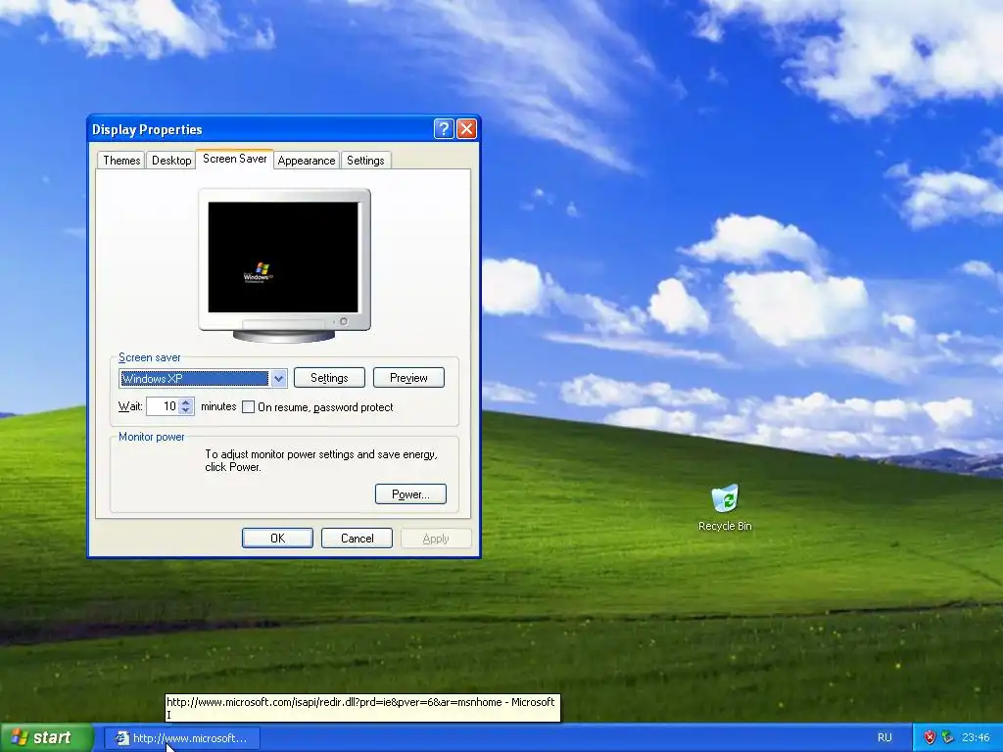Open the Start menu
Viewport: 1003px width, 752px height.
point(46,738)
